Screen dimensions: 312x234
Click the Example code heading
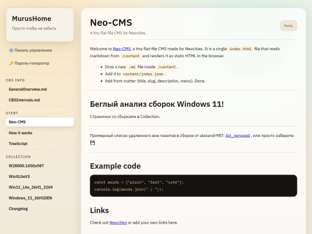point(115,166)
